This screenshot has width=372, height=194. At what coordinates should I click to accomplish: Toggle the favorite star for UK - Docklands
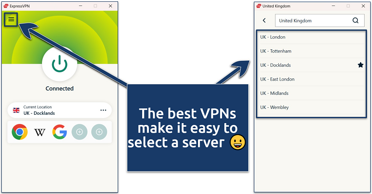pos(360,65)
